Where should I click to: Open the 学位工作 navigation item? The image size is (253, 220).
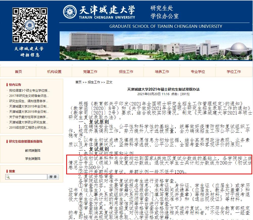pos(234,72)
